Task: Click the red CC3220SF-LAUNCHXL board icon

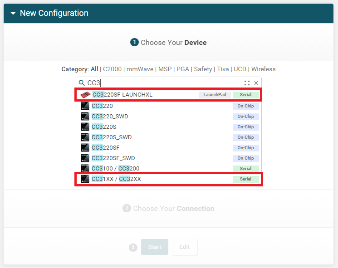Action: [85, 95]
